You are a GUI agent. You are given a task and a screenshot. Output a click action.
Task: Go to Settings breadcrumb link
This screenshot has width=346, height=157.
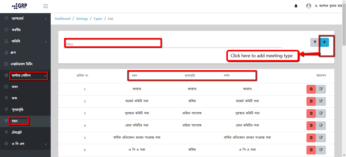click(x=82, y=19)
